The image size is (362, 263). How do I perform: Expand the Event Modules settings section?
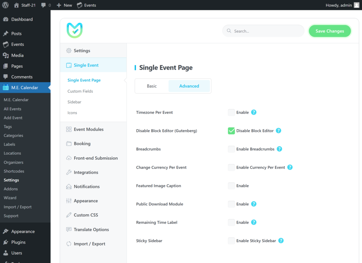(88, 129)
